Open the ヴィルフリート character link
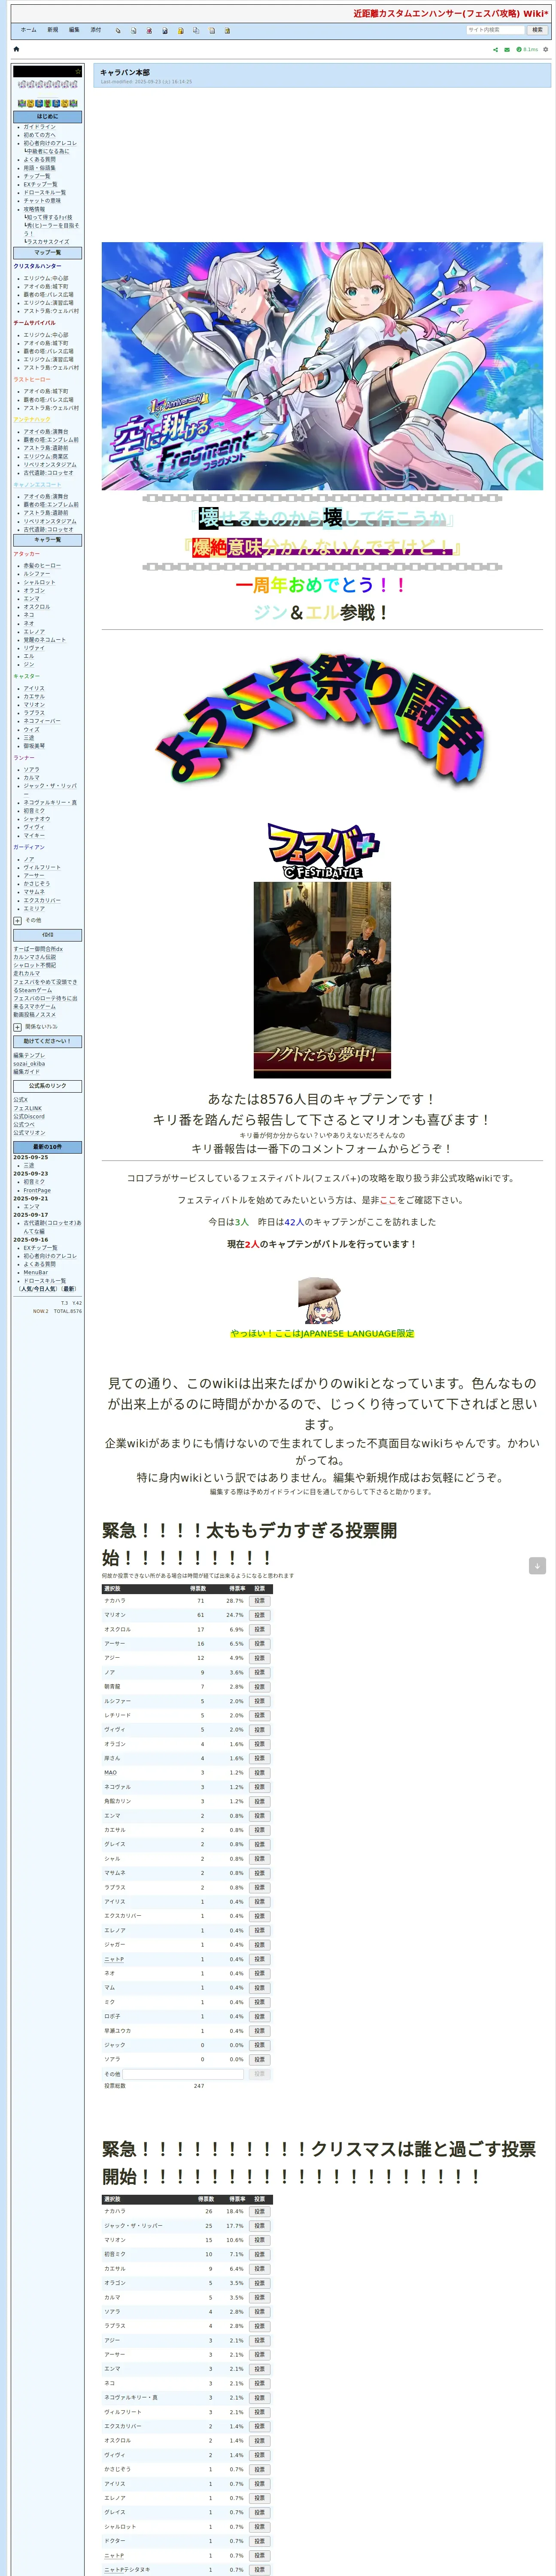The width and height of the screenshot is (556, 2576). (42, 868)
